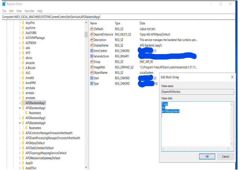This screenshot has width=240, height=170.
Task: Select the APGEventProcessingManagerEmcwatch4nethealth key
Action: (53, 138)
